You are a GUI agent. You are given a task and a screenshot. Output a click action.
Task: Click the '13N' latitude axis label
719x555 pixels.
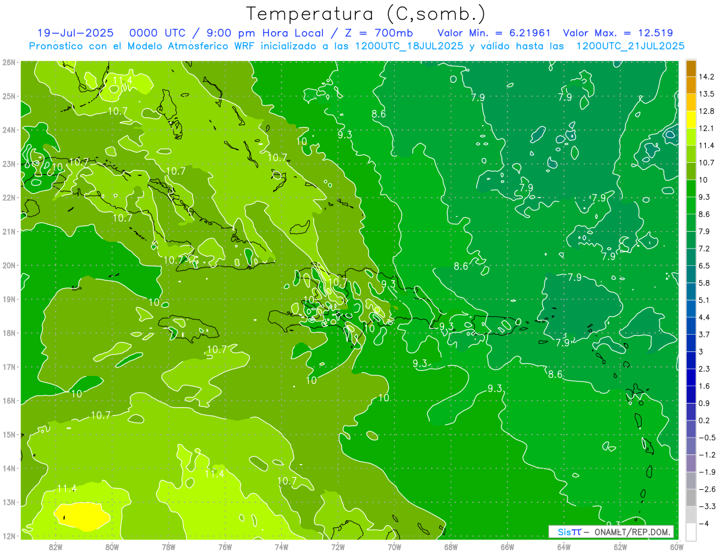[x=9, y=502]
